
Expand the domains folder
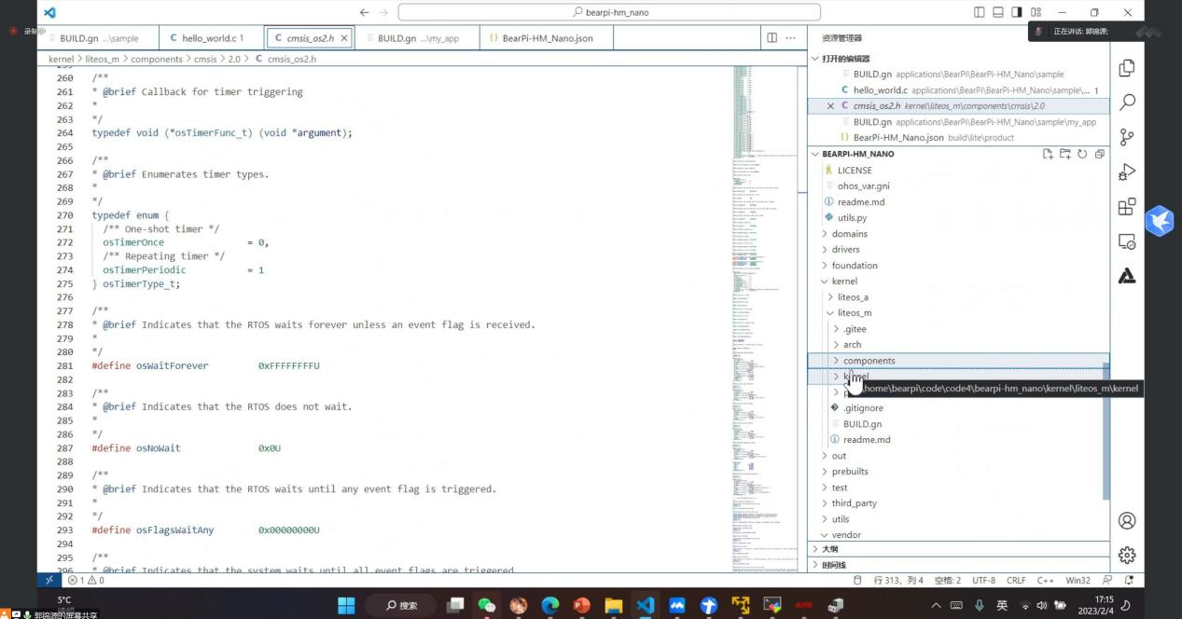pos(849,234)
